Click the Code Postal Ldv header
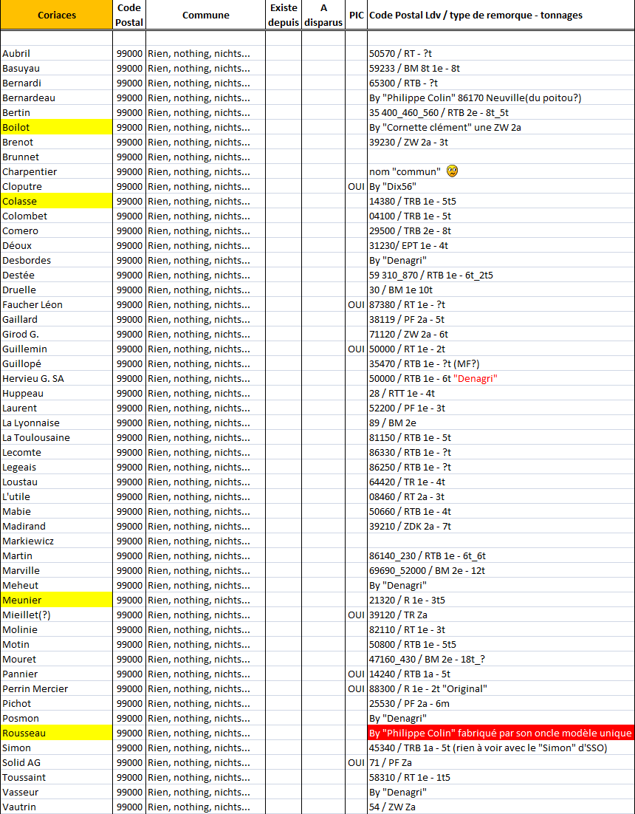 501,15
